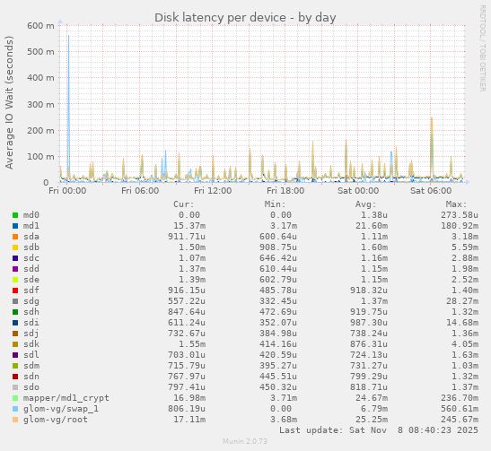Click the glom-vg/swap_1 light blue swatch
This screenshot has height=451, width=491.
(x=15, y=409)
